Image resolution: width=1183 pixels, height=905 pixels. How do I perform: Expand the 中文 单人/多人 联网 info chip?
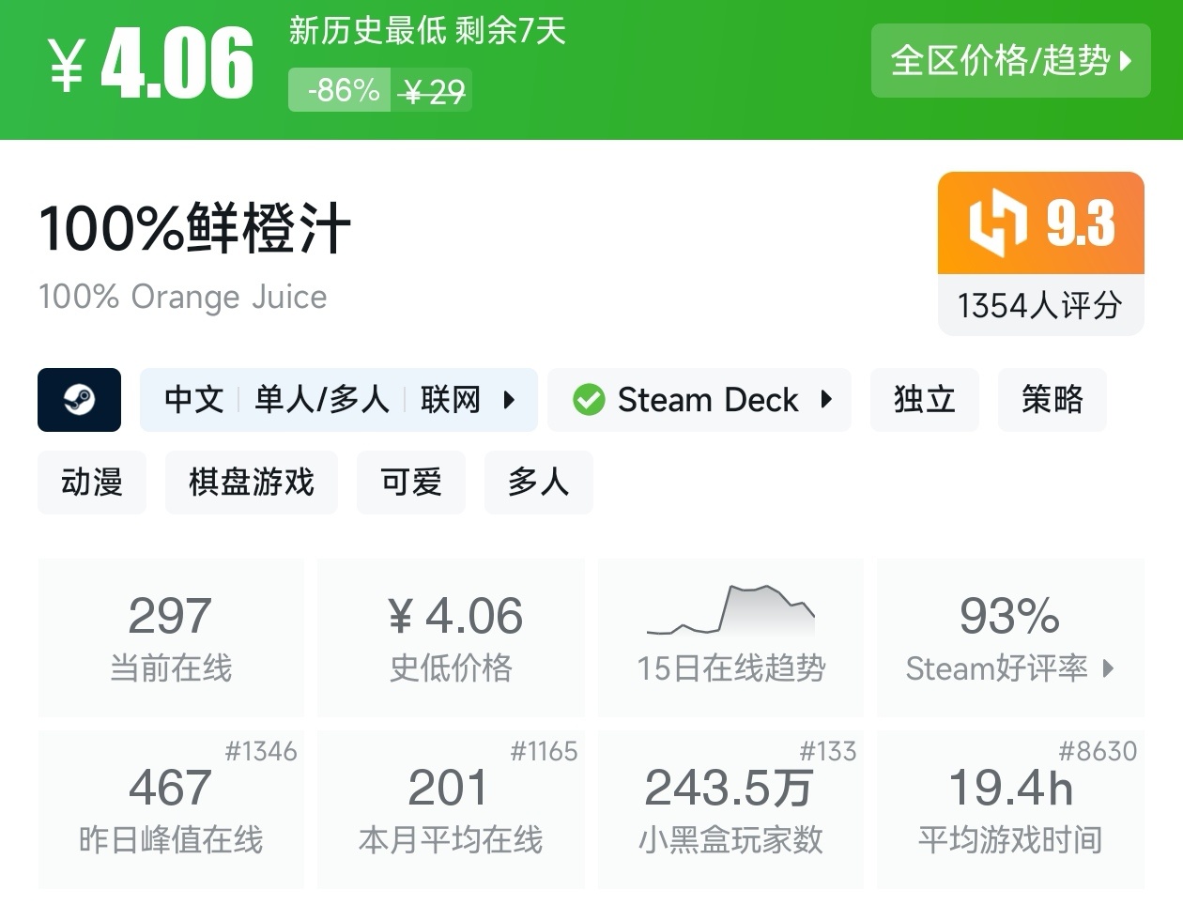[339, 400]
